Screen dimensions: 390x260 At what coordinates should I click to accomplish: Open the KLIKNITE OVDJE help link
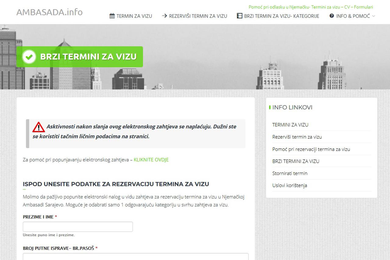pos(151,159)
